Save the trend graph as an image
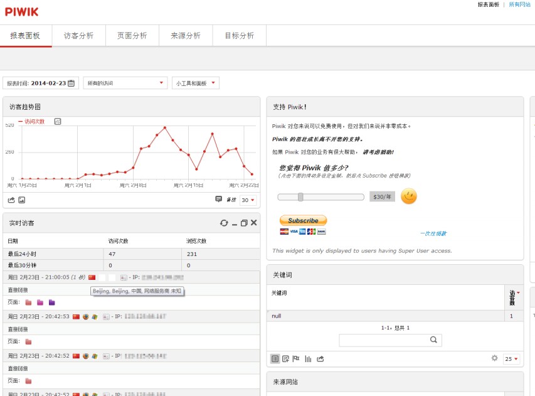The height and width of the screenshot is (396, 535). pos(22,200)
